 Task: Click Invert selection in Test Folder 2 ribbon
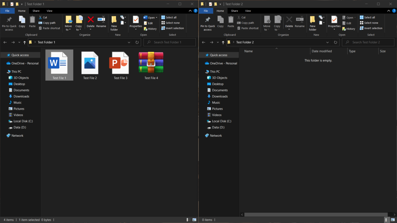coord(371,28)
